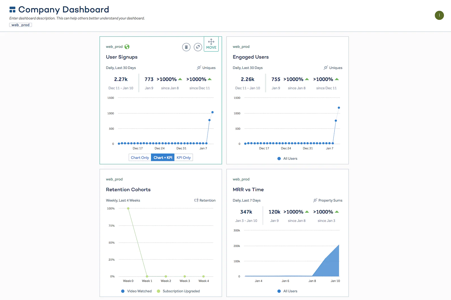Expand the User Signups chart to full screen
Image resolution: width=451 pixels, height=300 pixels.
pyautogui.click(x=198, y=47)
